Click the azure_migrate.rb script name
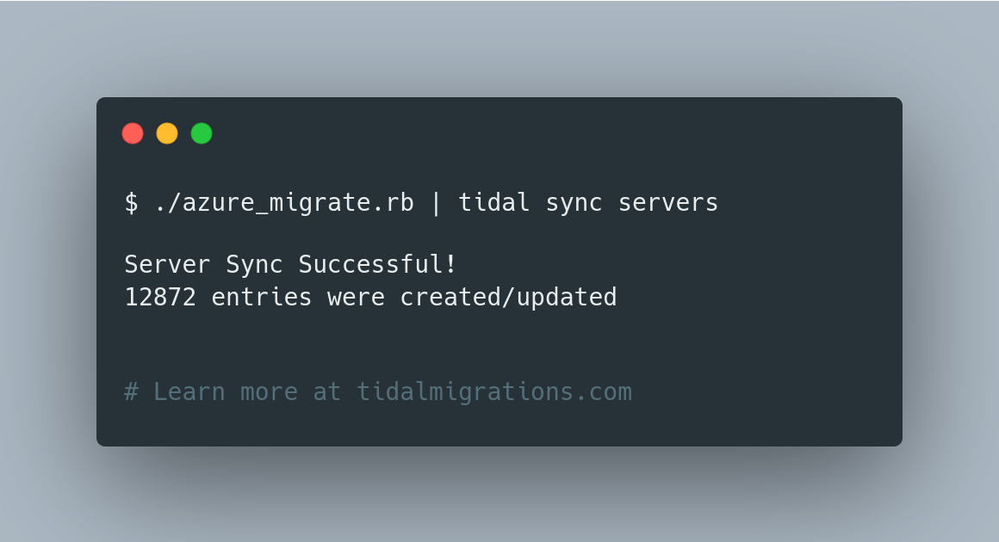This screenshot has width=999, height=542. click(284, 204)
